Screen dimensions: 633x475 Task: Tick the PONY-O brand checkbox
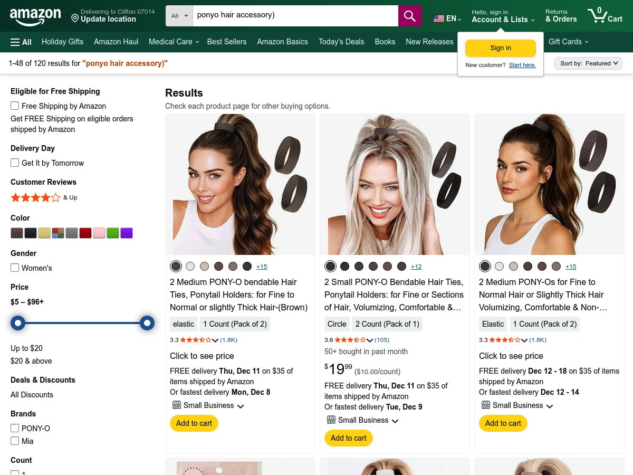coord(15,428)
